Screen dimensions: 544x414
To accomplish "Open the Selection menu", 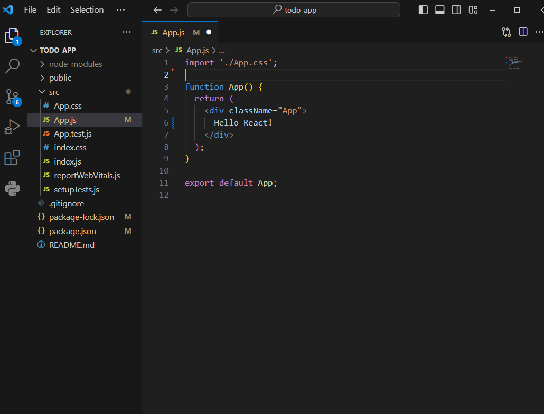I will 87,10.
